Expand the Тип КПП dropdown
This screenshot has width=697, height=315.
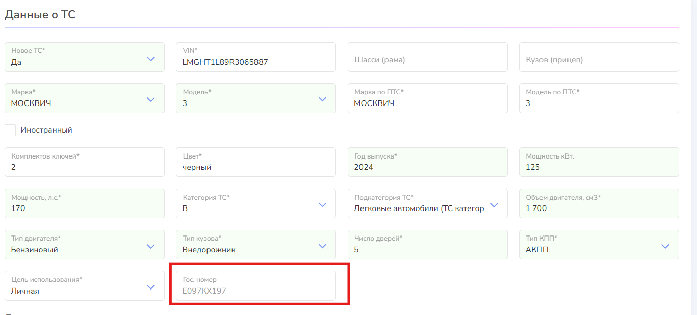pyautogui.click(x=665, y=246)
